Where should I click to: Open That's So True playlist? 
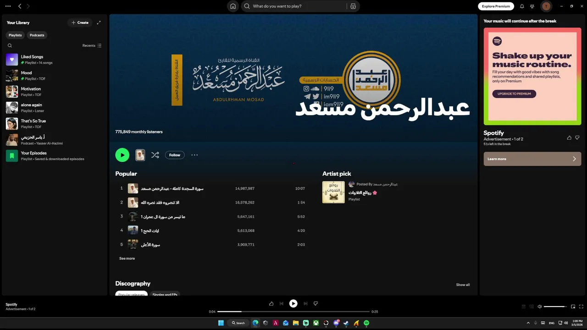click(x=54, y=124)
